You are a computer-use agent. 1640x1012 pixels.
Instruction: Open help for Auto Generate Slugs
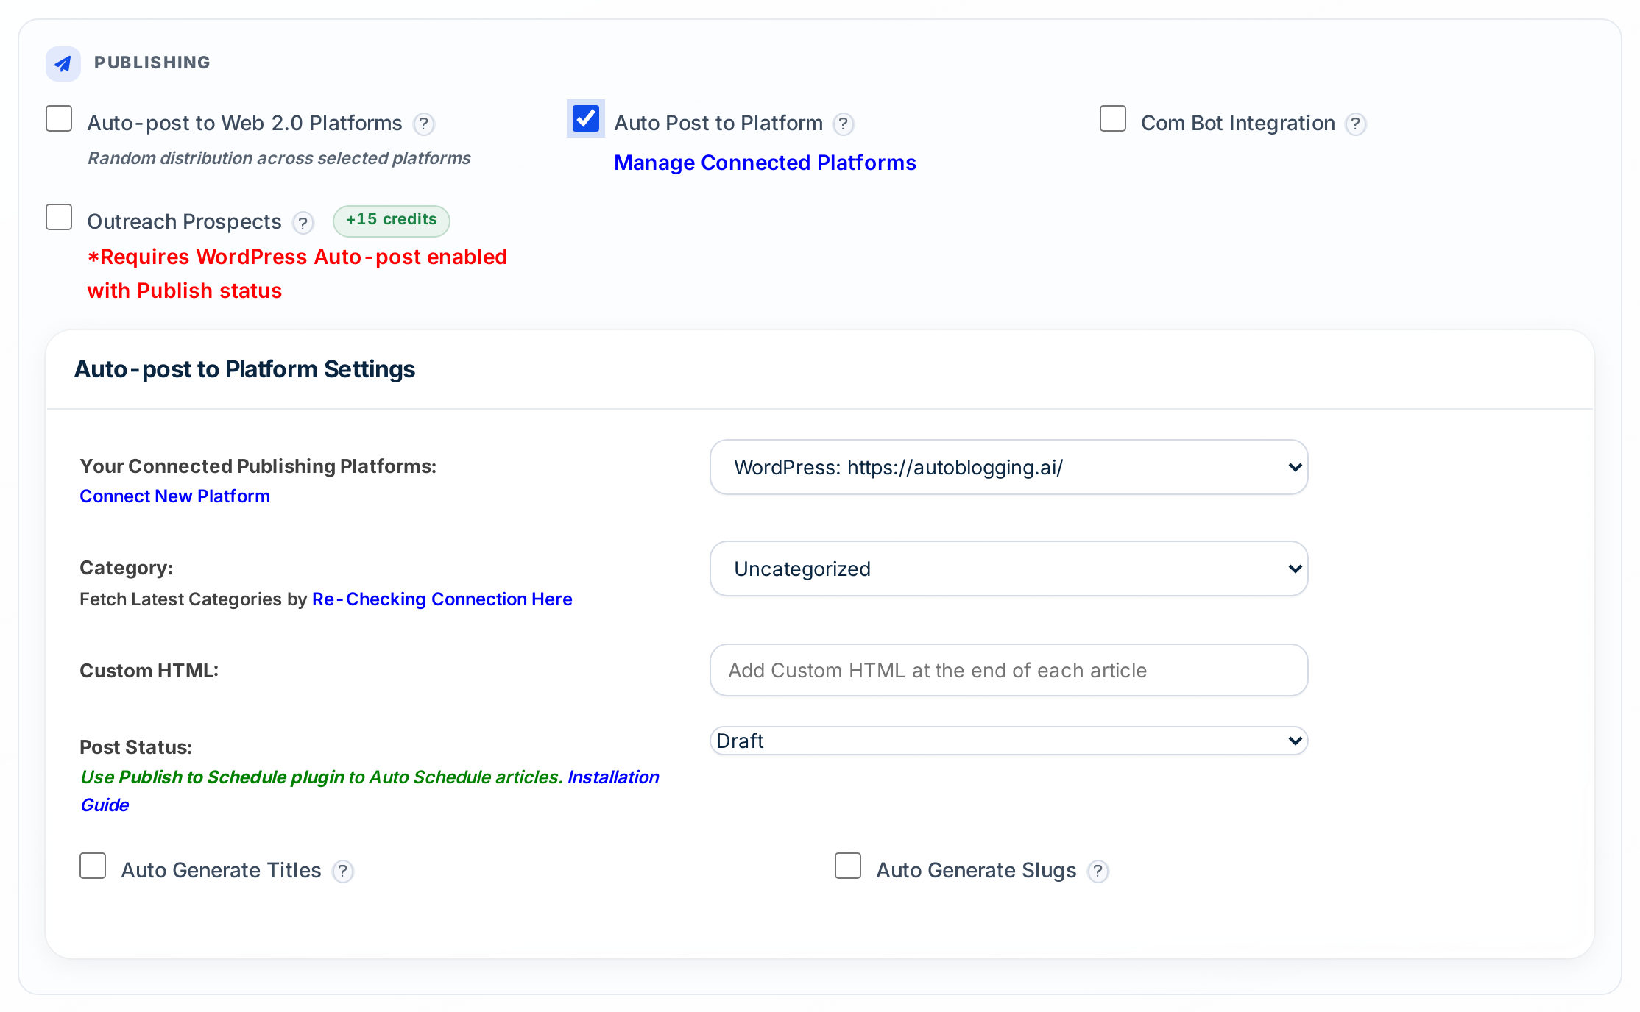point(1098,871)
